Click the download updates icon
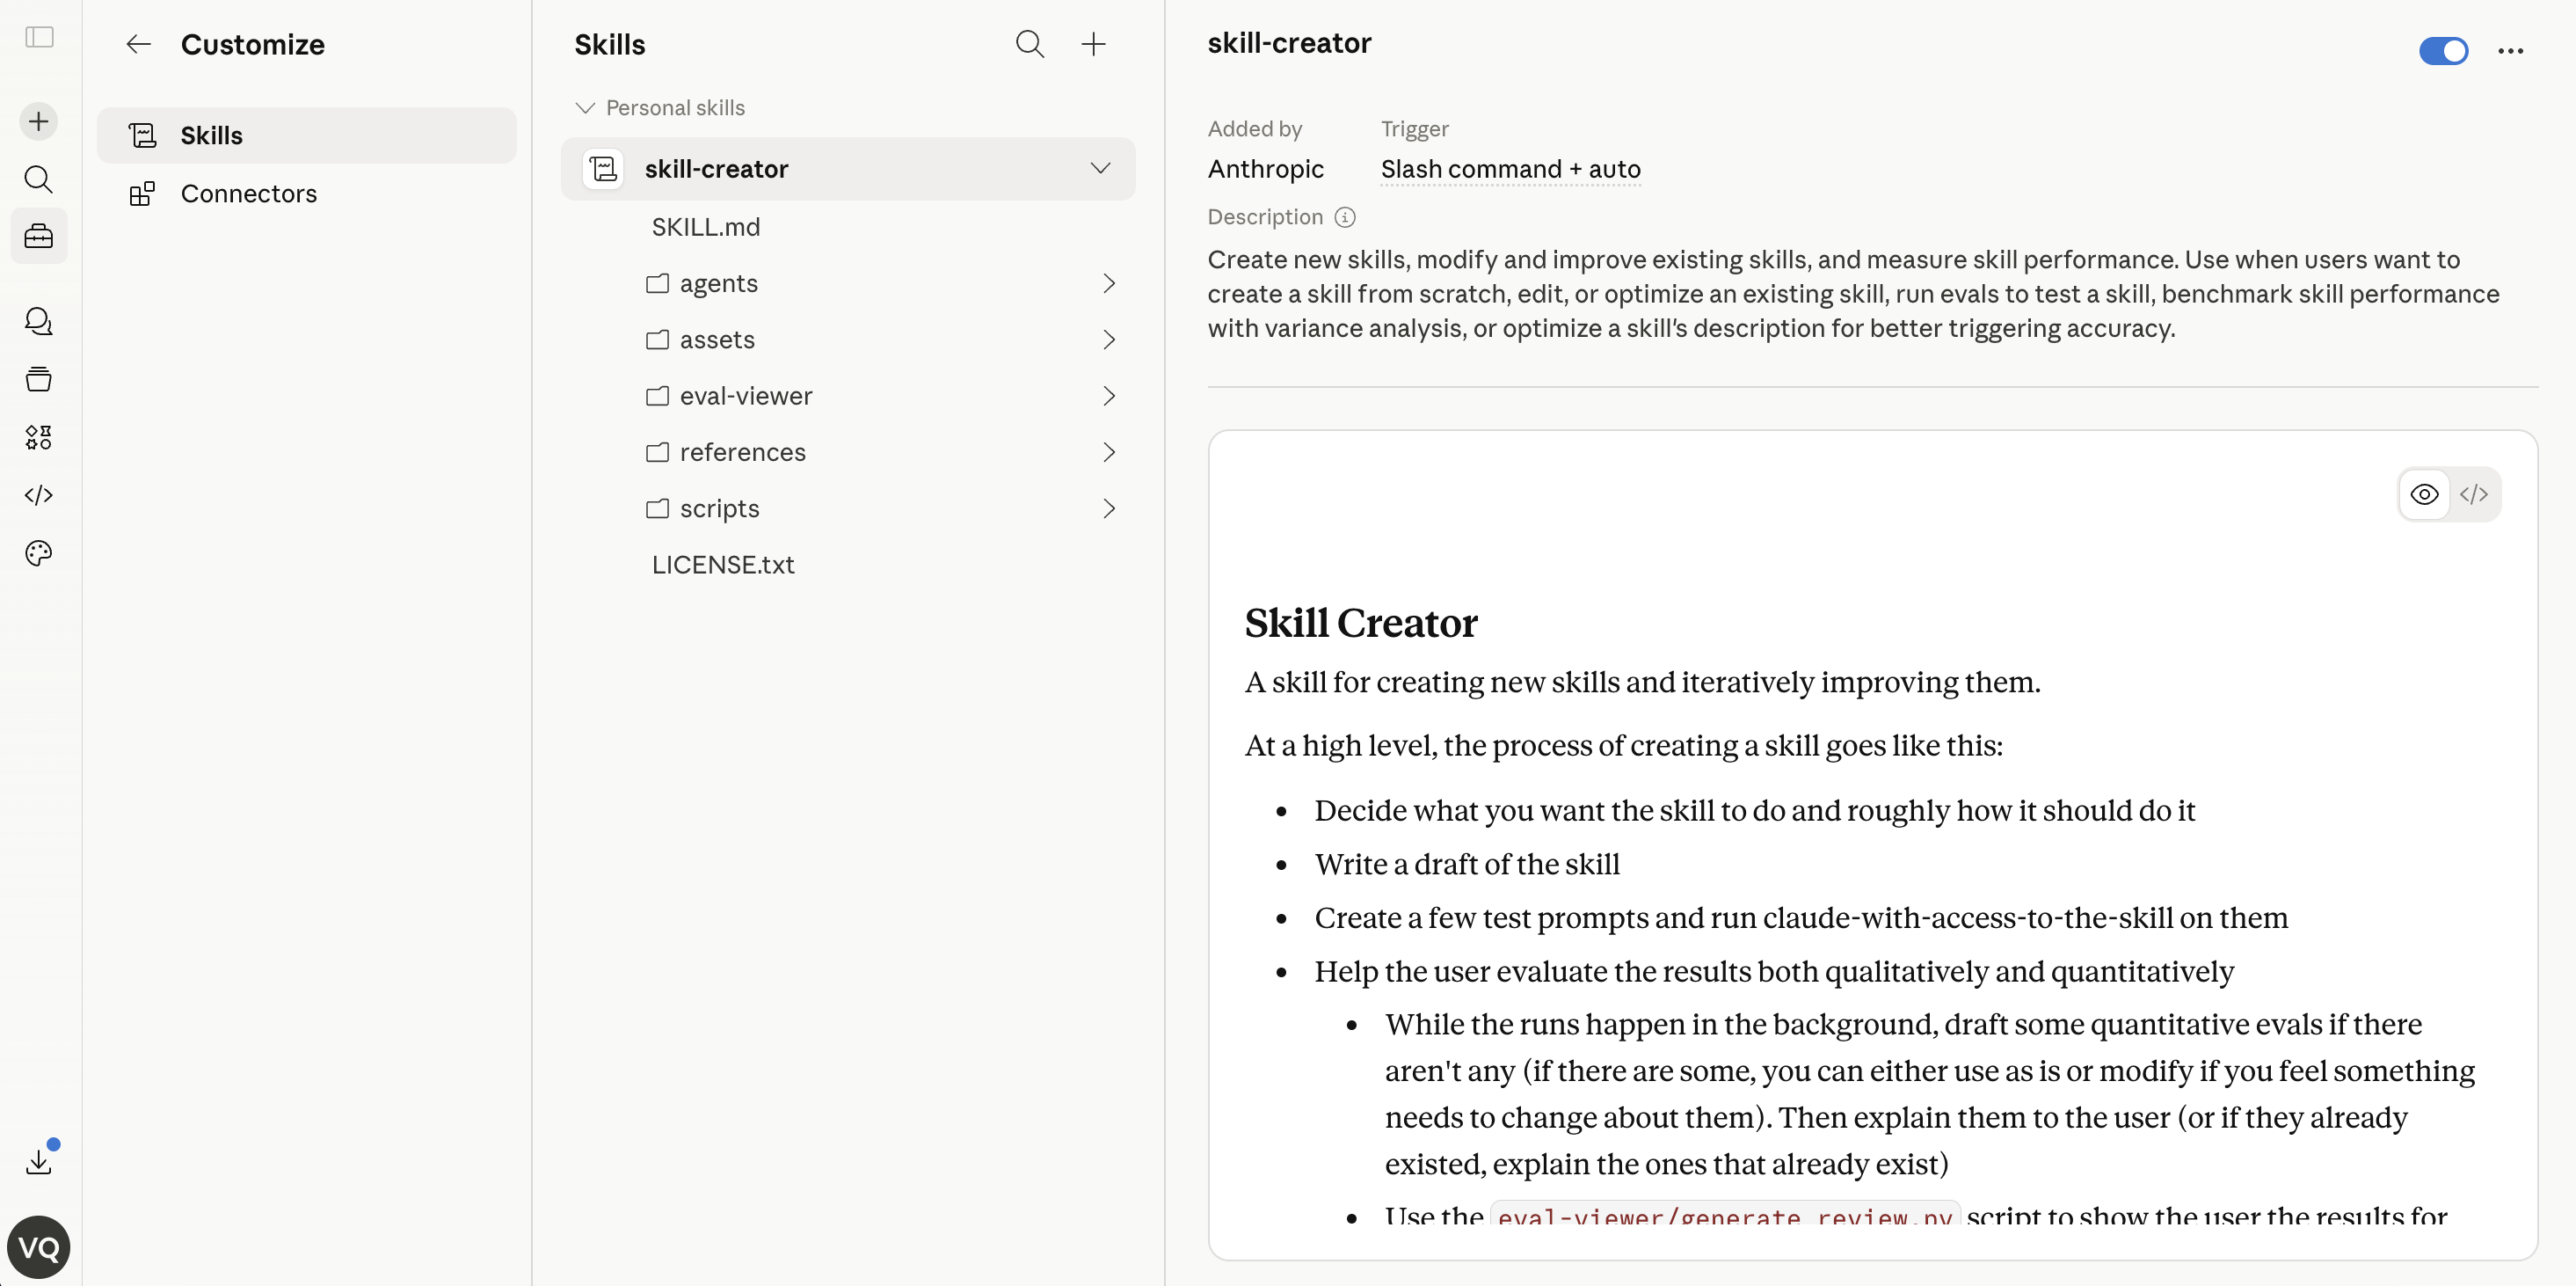 coord(39,1161)
